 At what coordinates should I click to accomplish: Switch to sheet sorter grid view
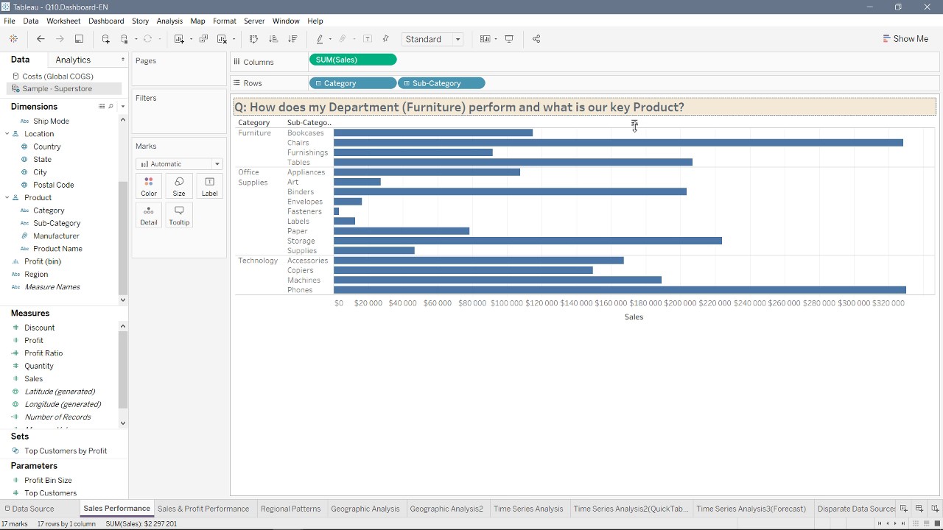(x=916, y=523)
